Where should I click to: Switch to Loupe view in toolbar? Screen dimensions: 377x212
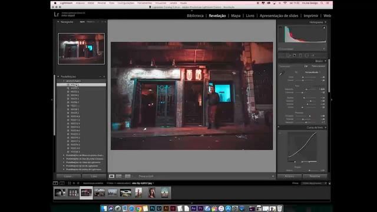point(111,176)
